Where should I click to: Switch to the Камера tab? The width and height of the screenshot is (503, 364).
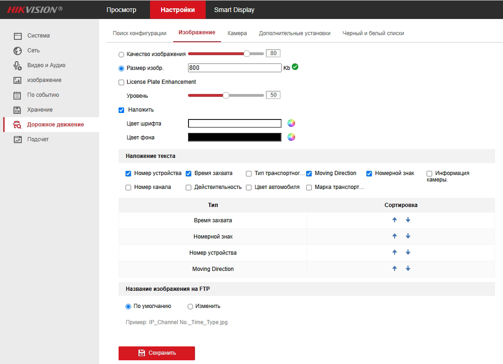pyautogui.click(x=237, y=33)
